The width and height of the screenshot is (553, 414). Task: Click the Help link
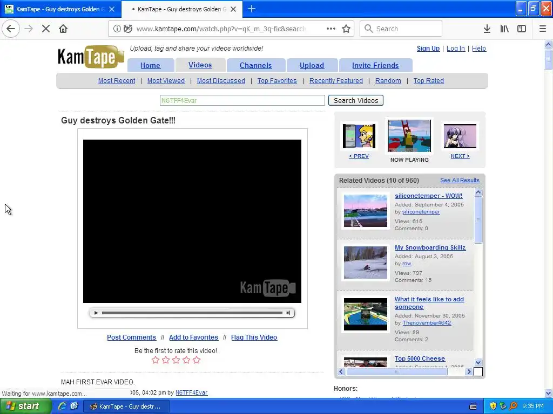click(478, 48)
